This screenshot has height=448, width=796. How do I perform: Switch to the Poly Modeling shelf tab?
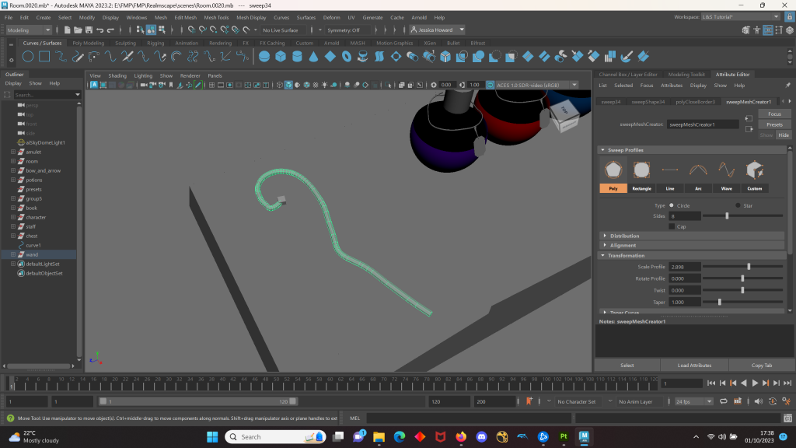coord(88,44)
